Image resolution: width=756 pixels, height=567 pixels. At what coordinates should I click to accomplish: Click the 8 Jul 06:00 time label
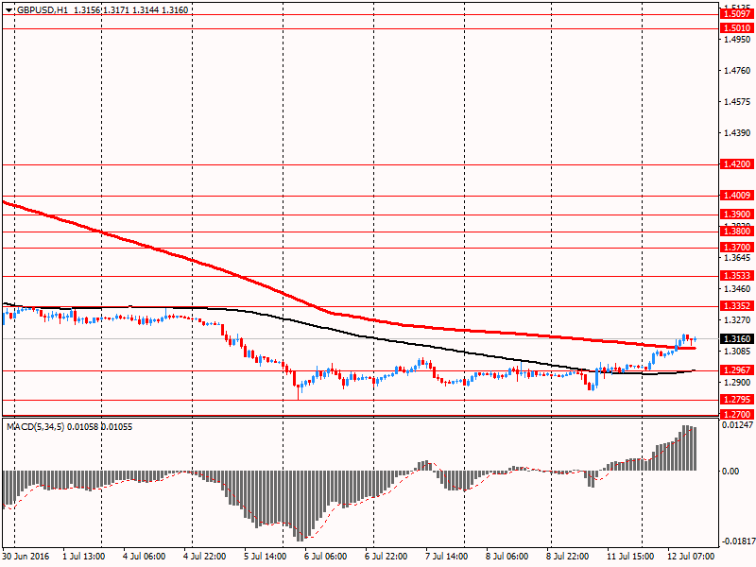507,557
